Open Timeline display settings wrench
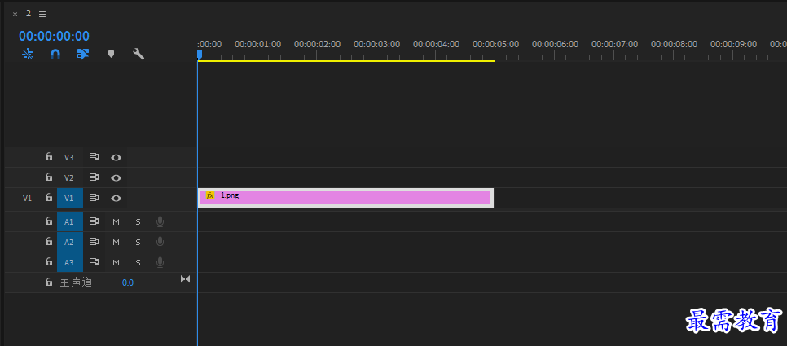 pyautogui.click(x=138, y=55)
